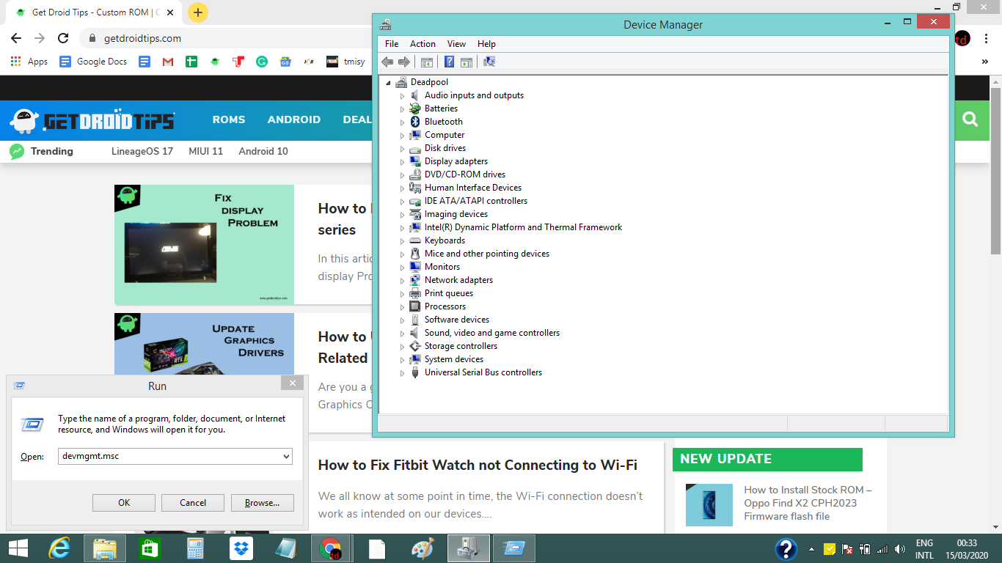Open the Help menu in Device Manager
Viewport: 1002px width, 563px height.
coord(486,44)
